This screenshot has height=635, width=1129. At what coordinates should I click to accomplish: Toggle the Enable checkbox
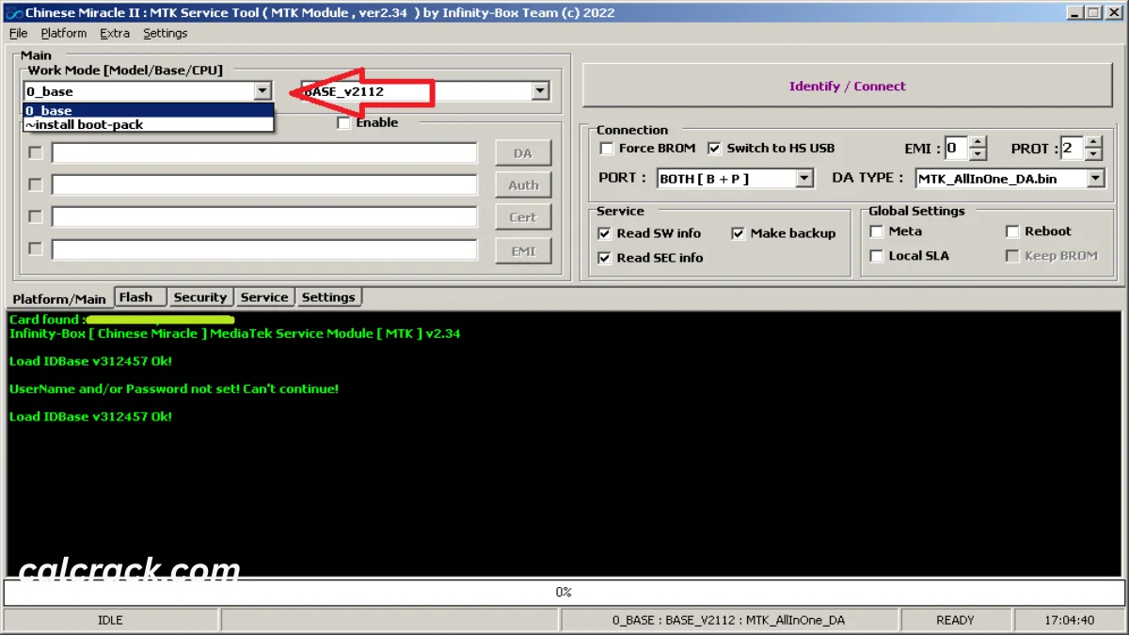343,122
